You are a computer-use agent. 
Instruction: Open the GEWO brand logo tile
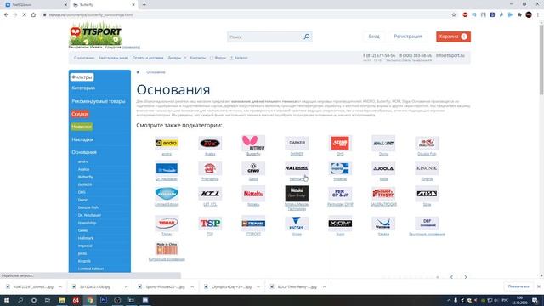(x=253, y=168)
